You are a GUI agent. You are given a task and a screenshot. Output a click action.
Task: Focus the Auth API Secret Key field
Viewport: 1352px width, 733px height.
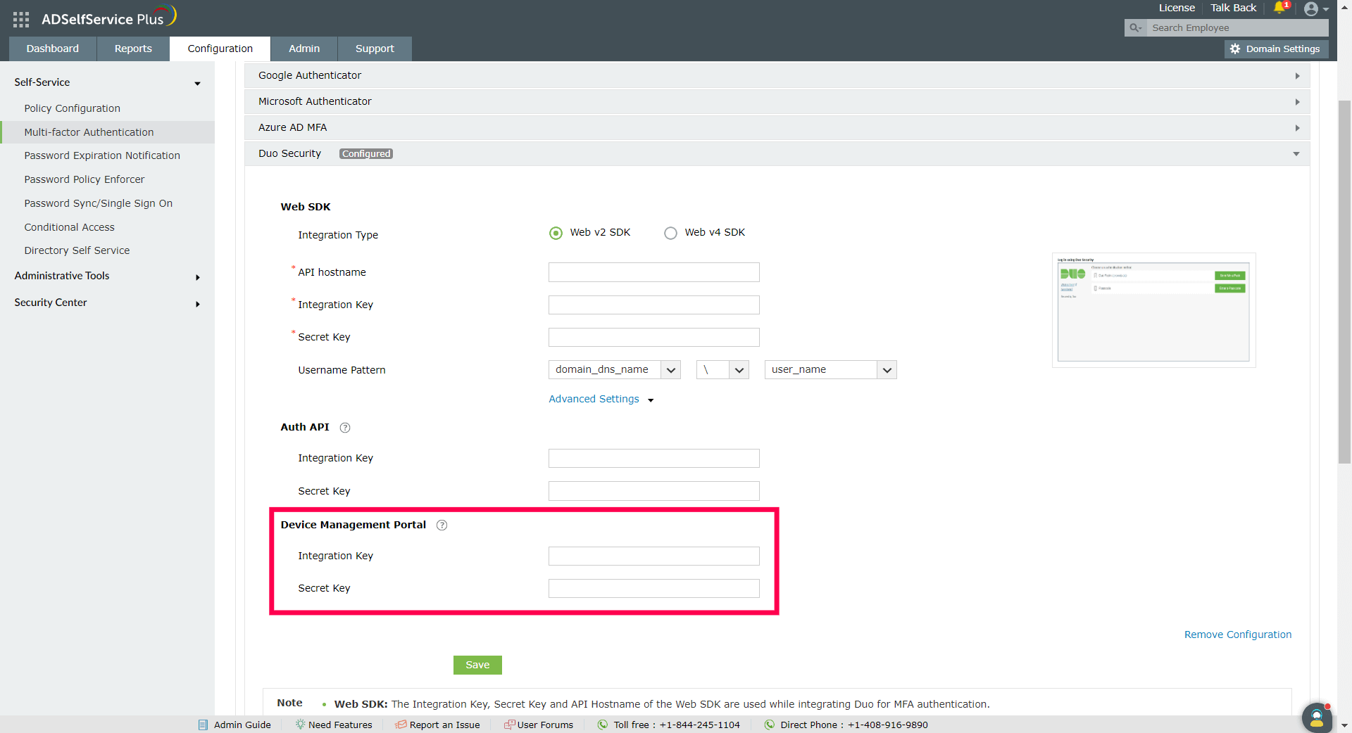[654, 491]
